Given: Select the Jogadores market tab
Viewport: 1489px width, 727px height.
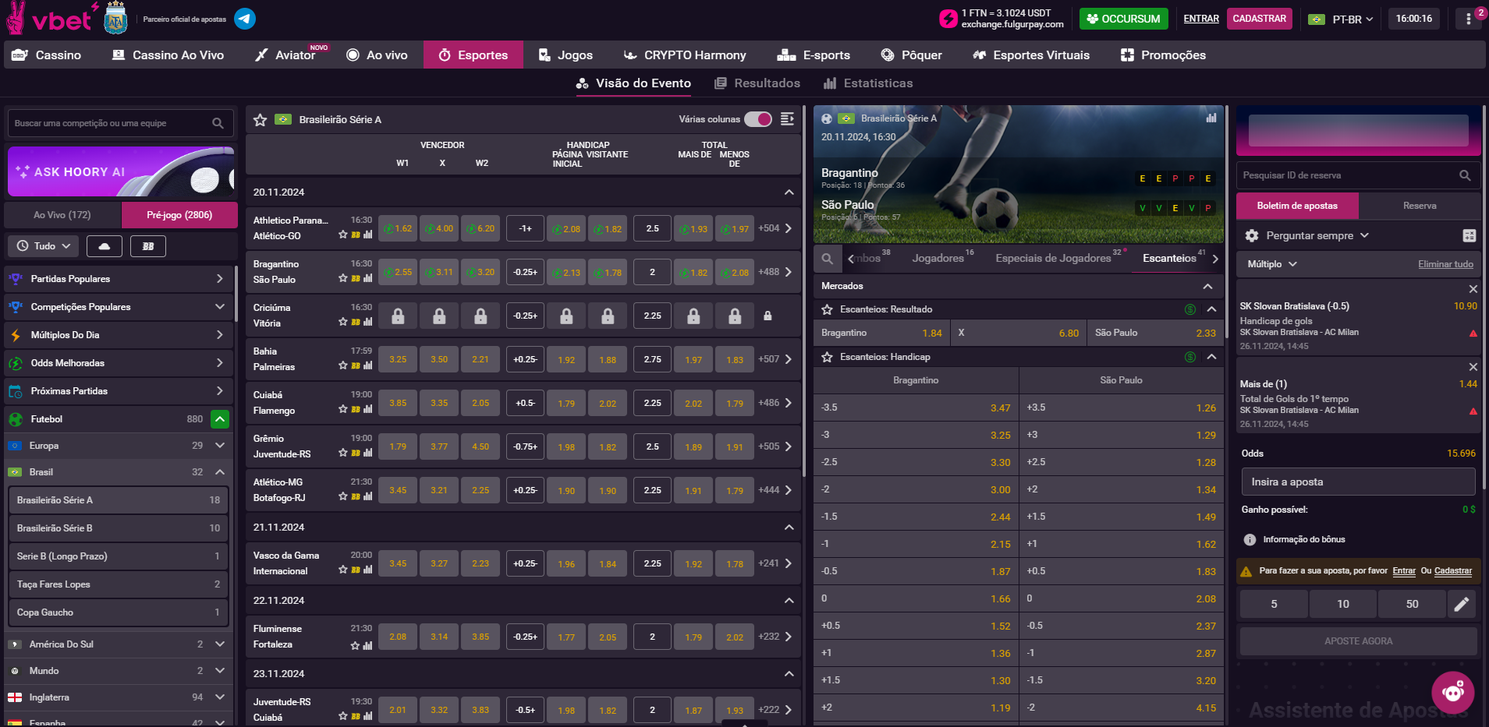Looking at the screenshot, I should 938,259.
